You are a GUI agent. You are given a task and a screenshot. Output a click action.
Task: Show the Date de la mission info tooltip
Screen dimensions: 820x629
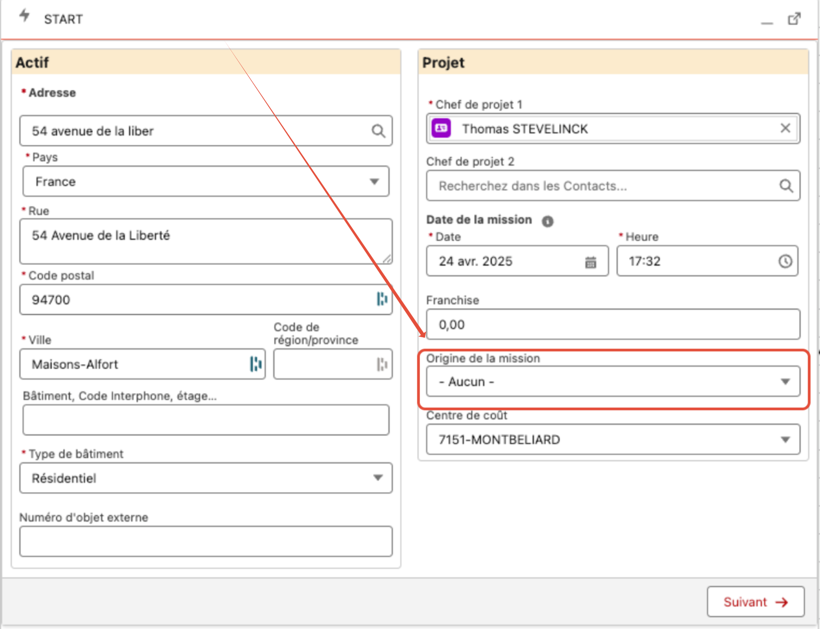click(547, 221)
